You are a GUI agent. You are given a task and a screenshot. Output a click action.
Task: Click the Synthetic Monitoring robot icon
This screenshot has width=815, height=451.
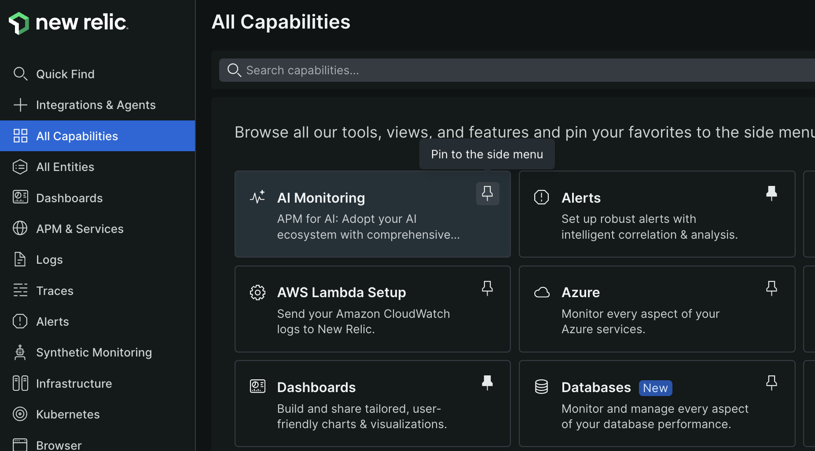20,352
